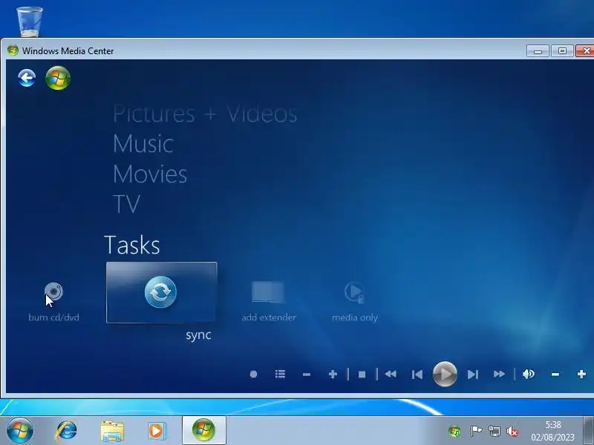Click the green Media Center start logo
The width and height of the screenshot is (594, 445).
[x=58, y=78]
